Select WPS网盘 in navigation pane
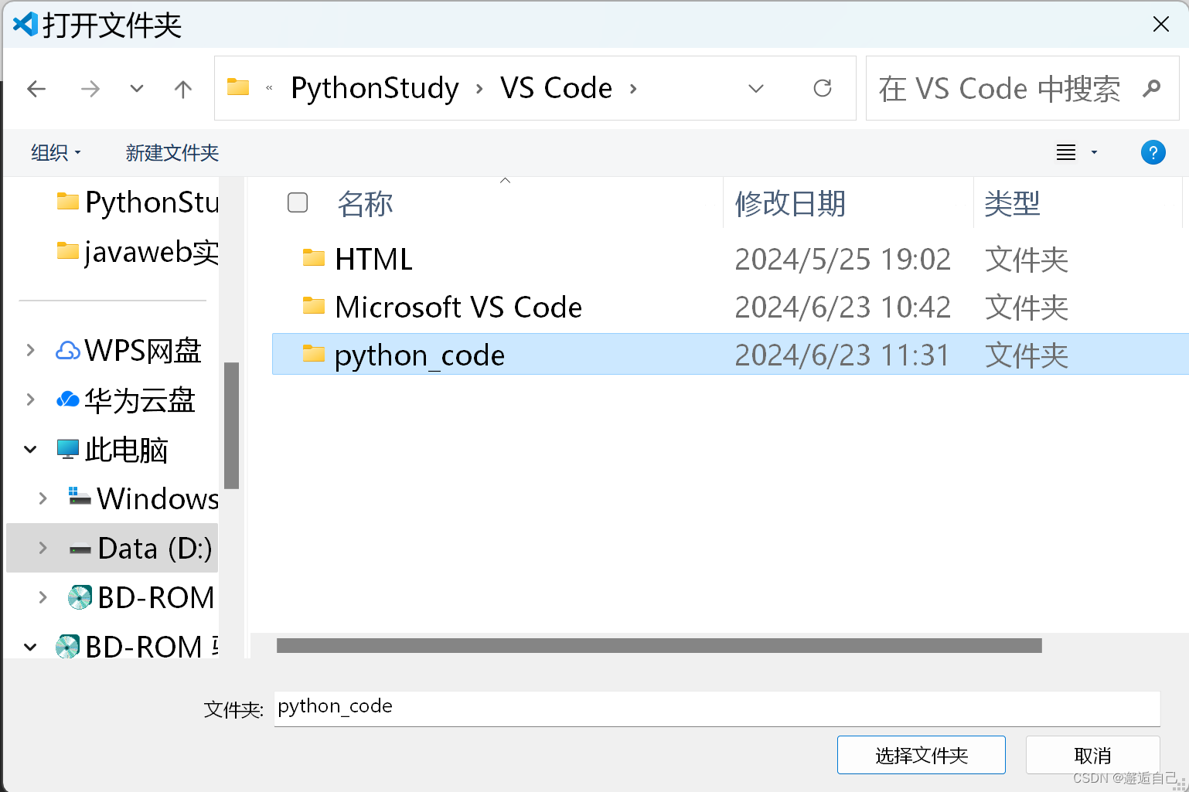 tap(142, 351)
